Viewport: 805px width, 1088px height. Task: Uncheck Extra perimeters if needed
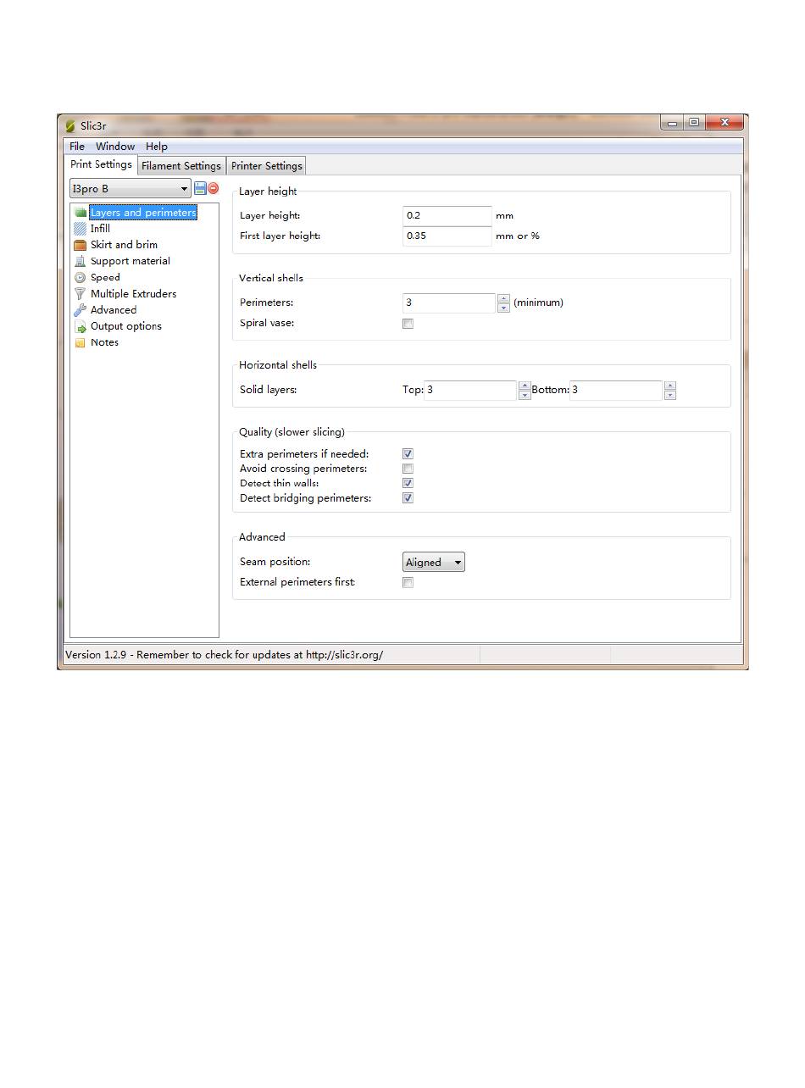pos(408,454)
